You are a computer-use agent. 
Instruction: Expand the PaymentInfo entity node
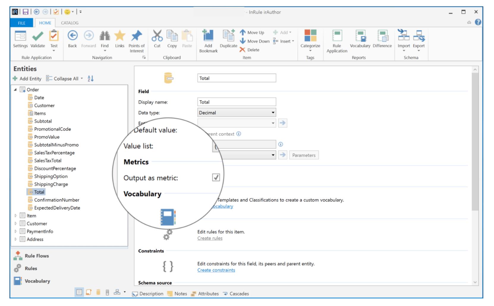coord(16,231)
